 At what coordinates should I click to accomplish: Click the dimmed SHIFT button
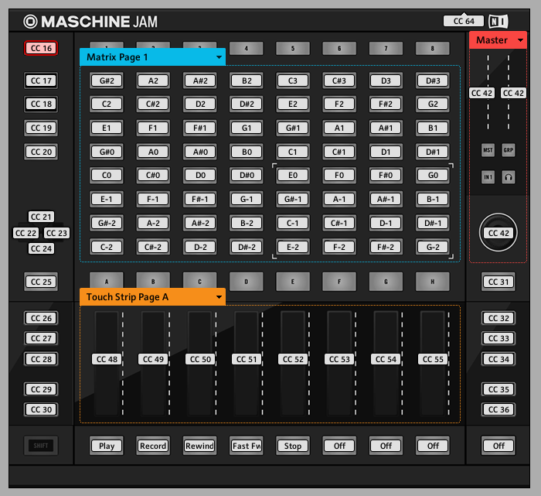click(x=41, y=445)
